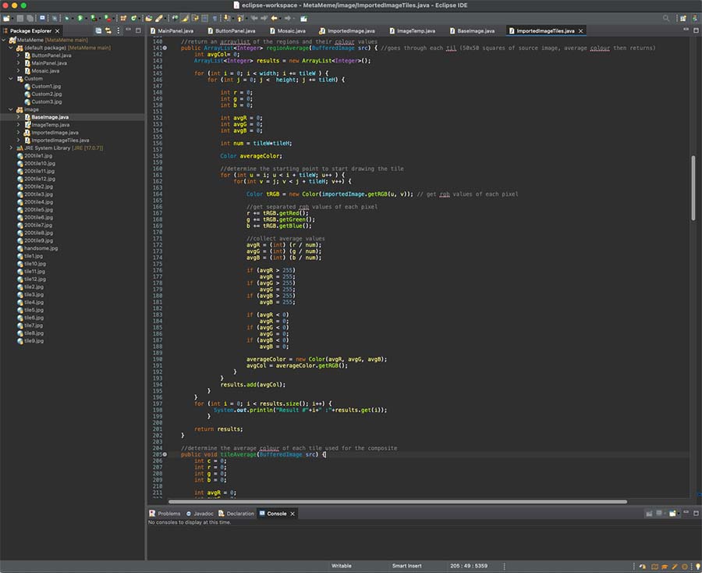Expand the JRE System Library node
Screen dimensions: 702x573
[10, 148]
